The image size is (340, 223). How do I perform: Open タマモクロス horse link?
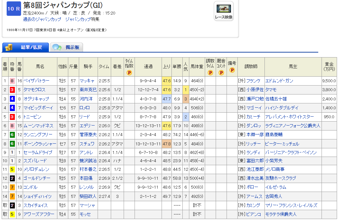(x=34, y=90)
